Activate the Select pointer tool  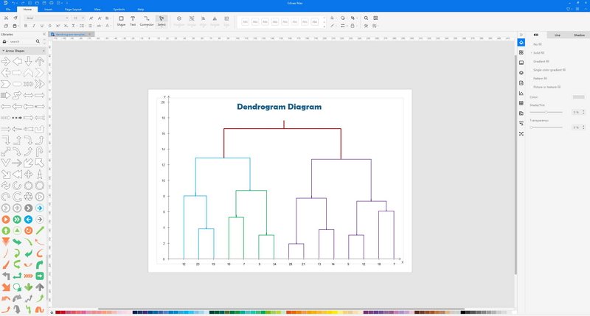[x=162, y=21]
